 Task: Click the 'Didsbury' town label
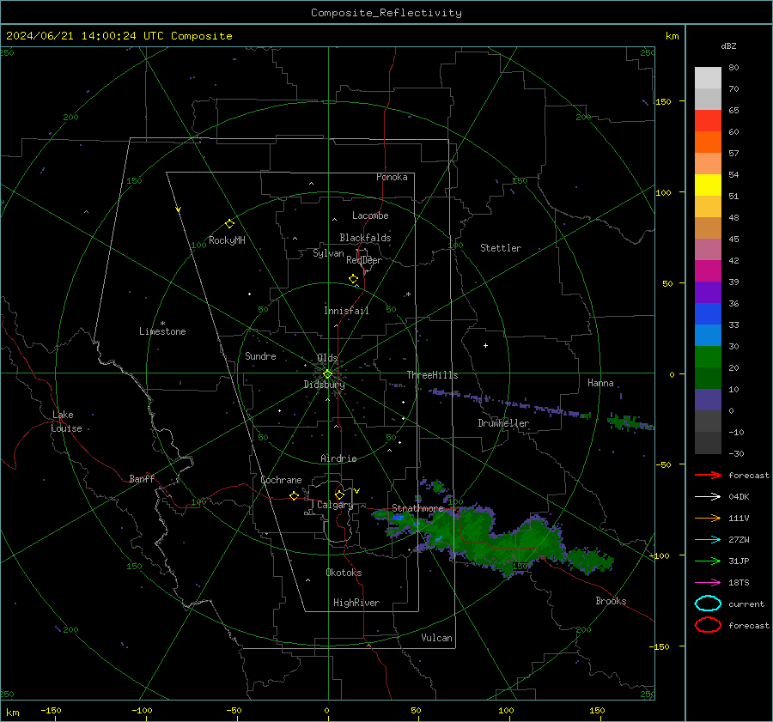coord(324,385)
